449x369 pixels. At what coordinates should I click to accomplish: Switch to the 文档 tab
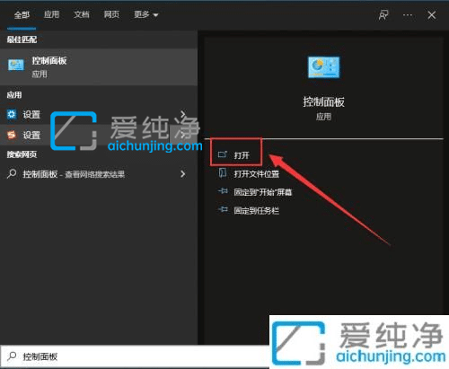(82, 14)
